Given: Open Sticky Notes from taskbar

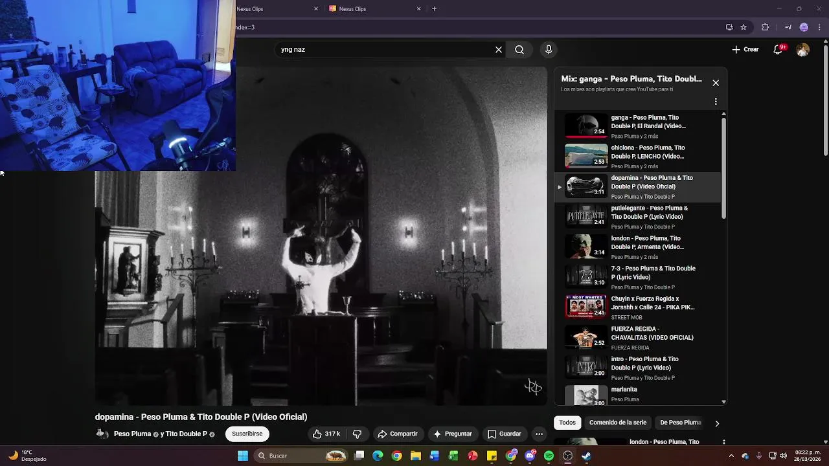Looking at the screenshot, I should pyautogui.click(x=492, y=456).
